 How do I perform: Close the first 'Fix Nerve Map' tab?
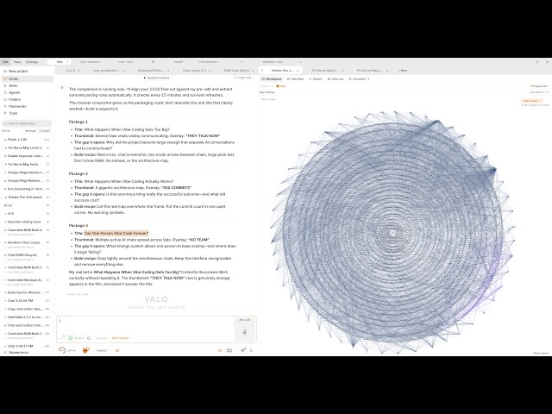(x=342, y=71)
